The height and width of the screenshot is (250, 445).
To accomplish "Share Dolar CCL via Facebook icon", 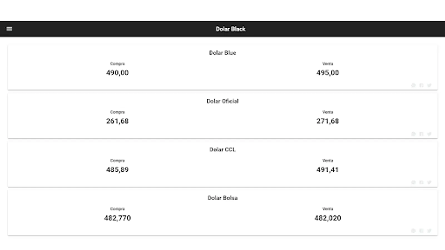I will (x=421, y=182).
